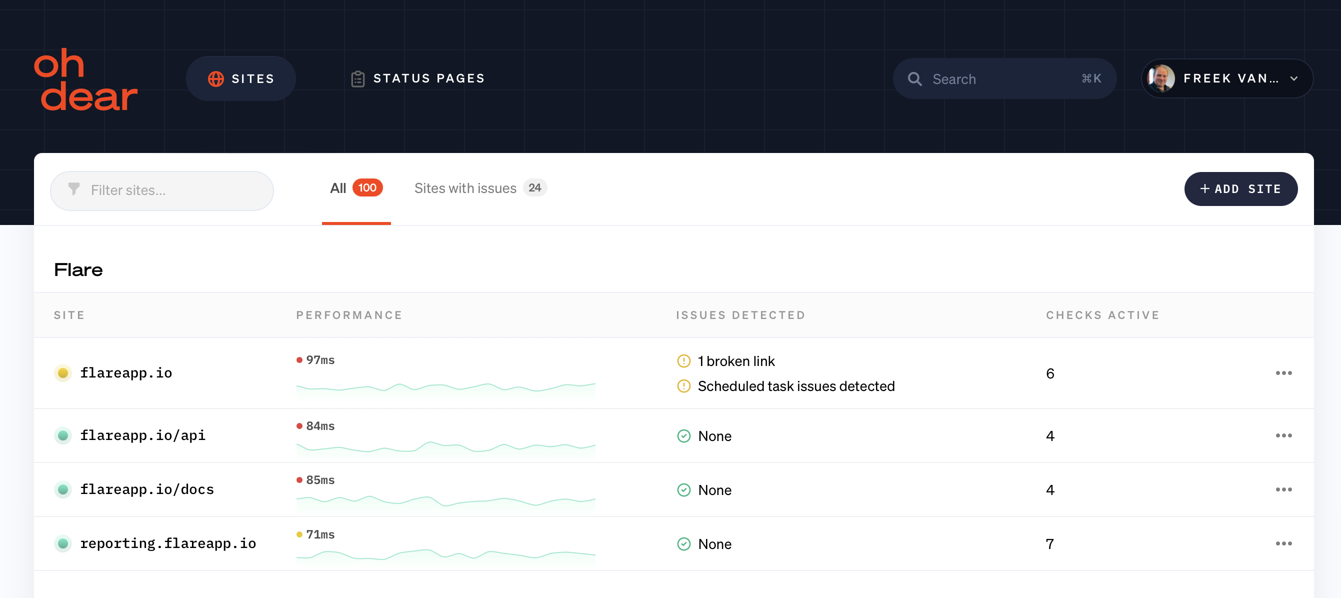Click the check icon in flareapp.io/api row
Viewport: 1341px width, 598px height.
click(x=683, y=435)
